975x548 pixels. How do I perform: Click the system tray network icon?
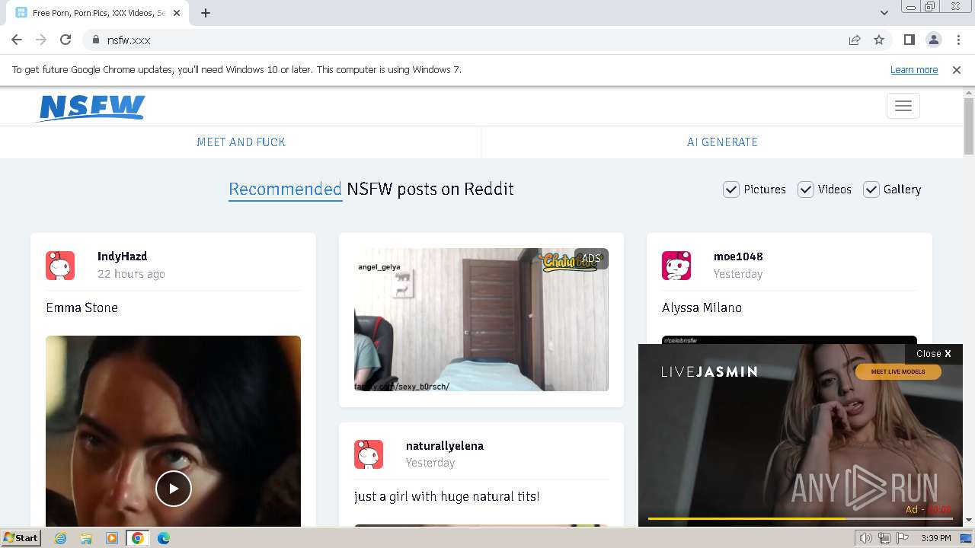(x=884, y=538)
